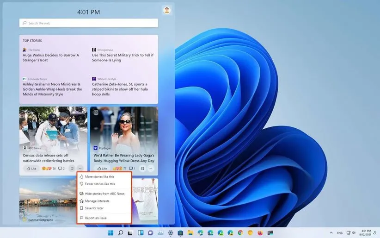The height and width of the screenshot is (238, 380).
Task: Show hidden icons in system tray
Action: (x=331, y=232)
